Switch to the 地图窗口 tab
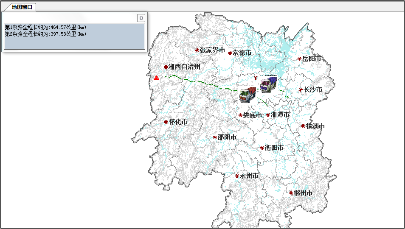Viewport: 405px width, 229px height. coord(22,7)
